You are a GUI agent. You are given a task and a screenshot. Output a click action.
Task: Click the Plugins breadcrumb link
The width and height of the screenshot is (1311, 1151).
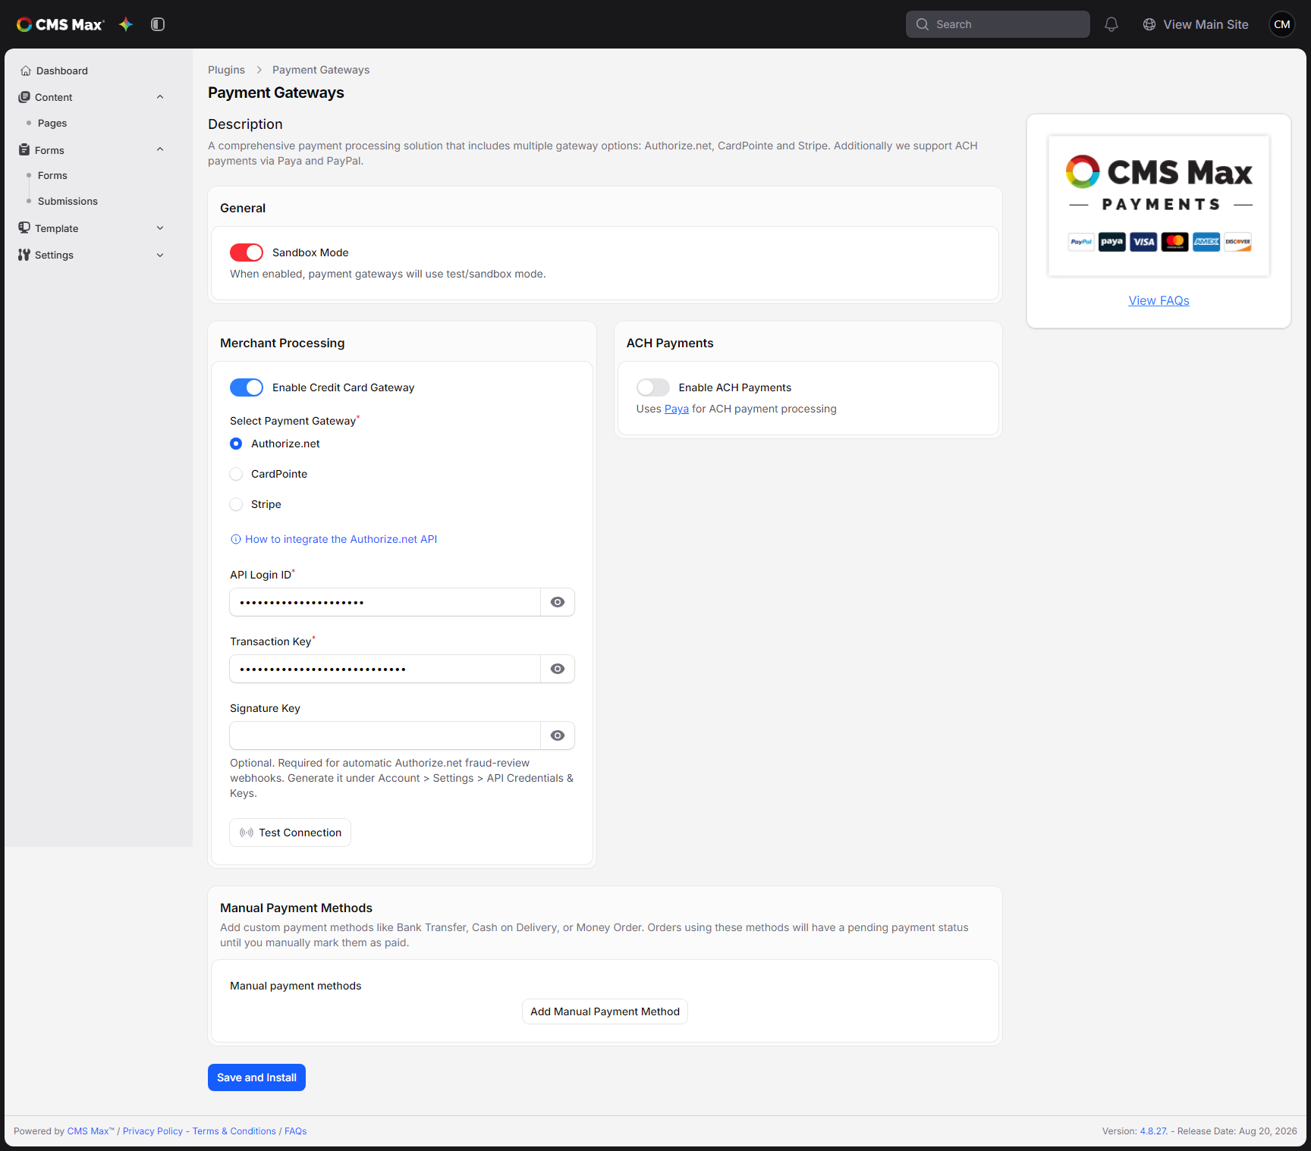pos(226,70)
